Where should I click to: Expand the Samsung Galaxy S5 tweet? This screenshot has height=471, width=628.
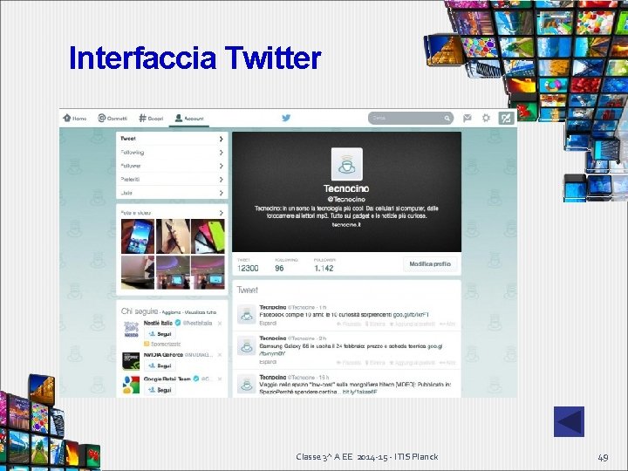click(x=268, y=362)
